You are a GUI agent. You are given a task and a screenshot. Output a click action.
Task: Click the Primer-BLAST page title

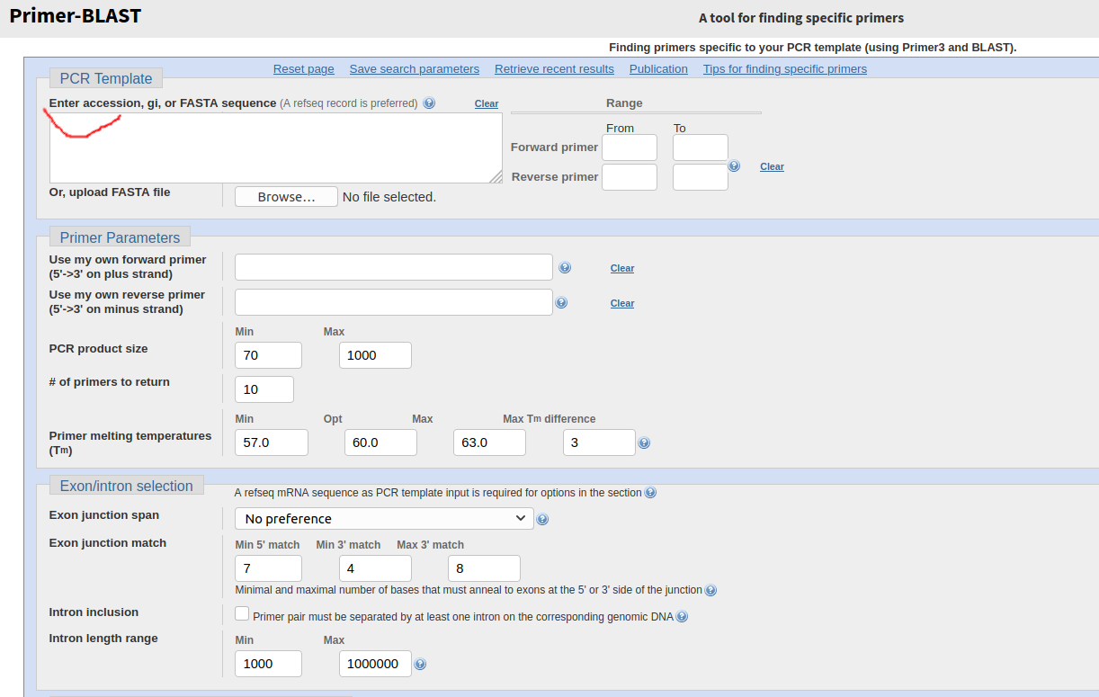pos(75,15)
